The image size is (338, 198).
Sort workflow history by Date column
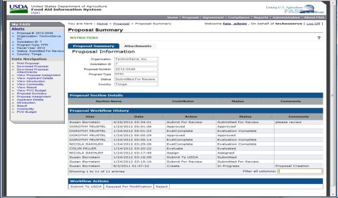139,117
